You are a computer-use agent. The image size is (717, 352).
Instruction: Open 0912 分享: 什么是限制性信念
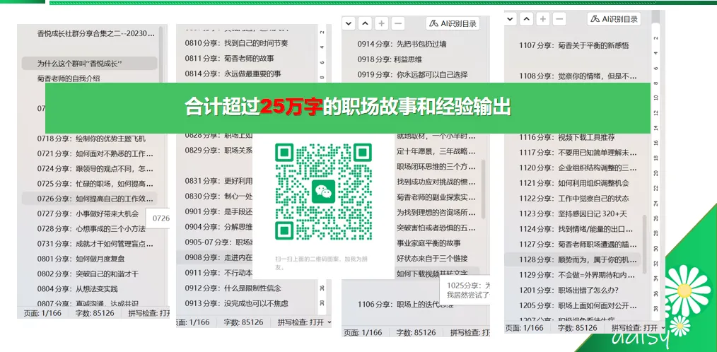pos(233,288)
